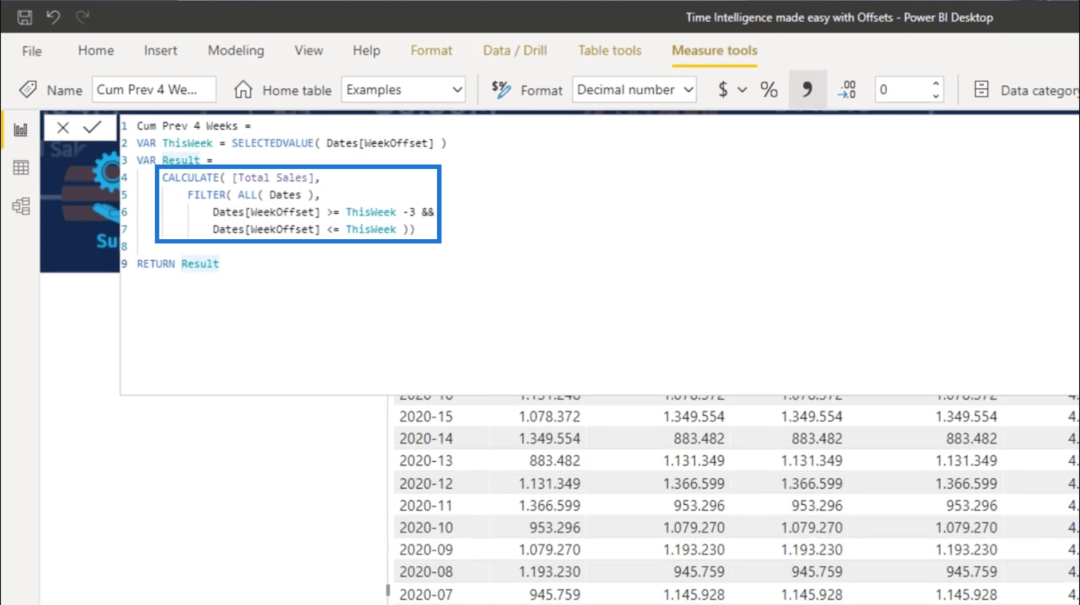This screenshot has width=1080, height=605.
Task: Undo the last action
Action: click(53, 17)
